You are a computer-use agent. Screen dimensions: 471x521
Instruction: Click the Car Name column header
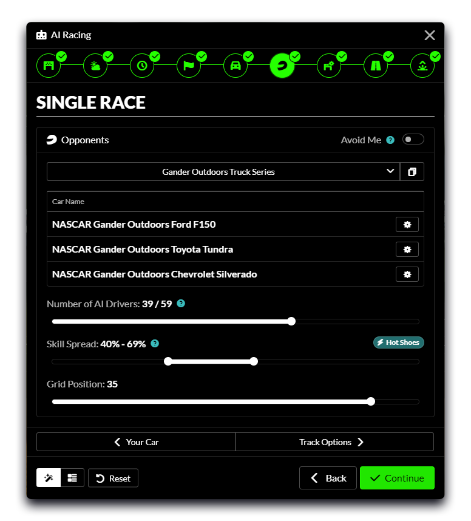[68, 202]
